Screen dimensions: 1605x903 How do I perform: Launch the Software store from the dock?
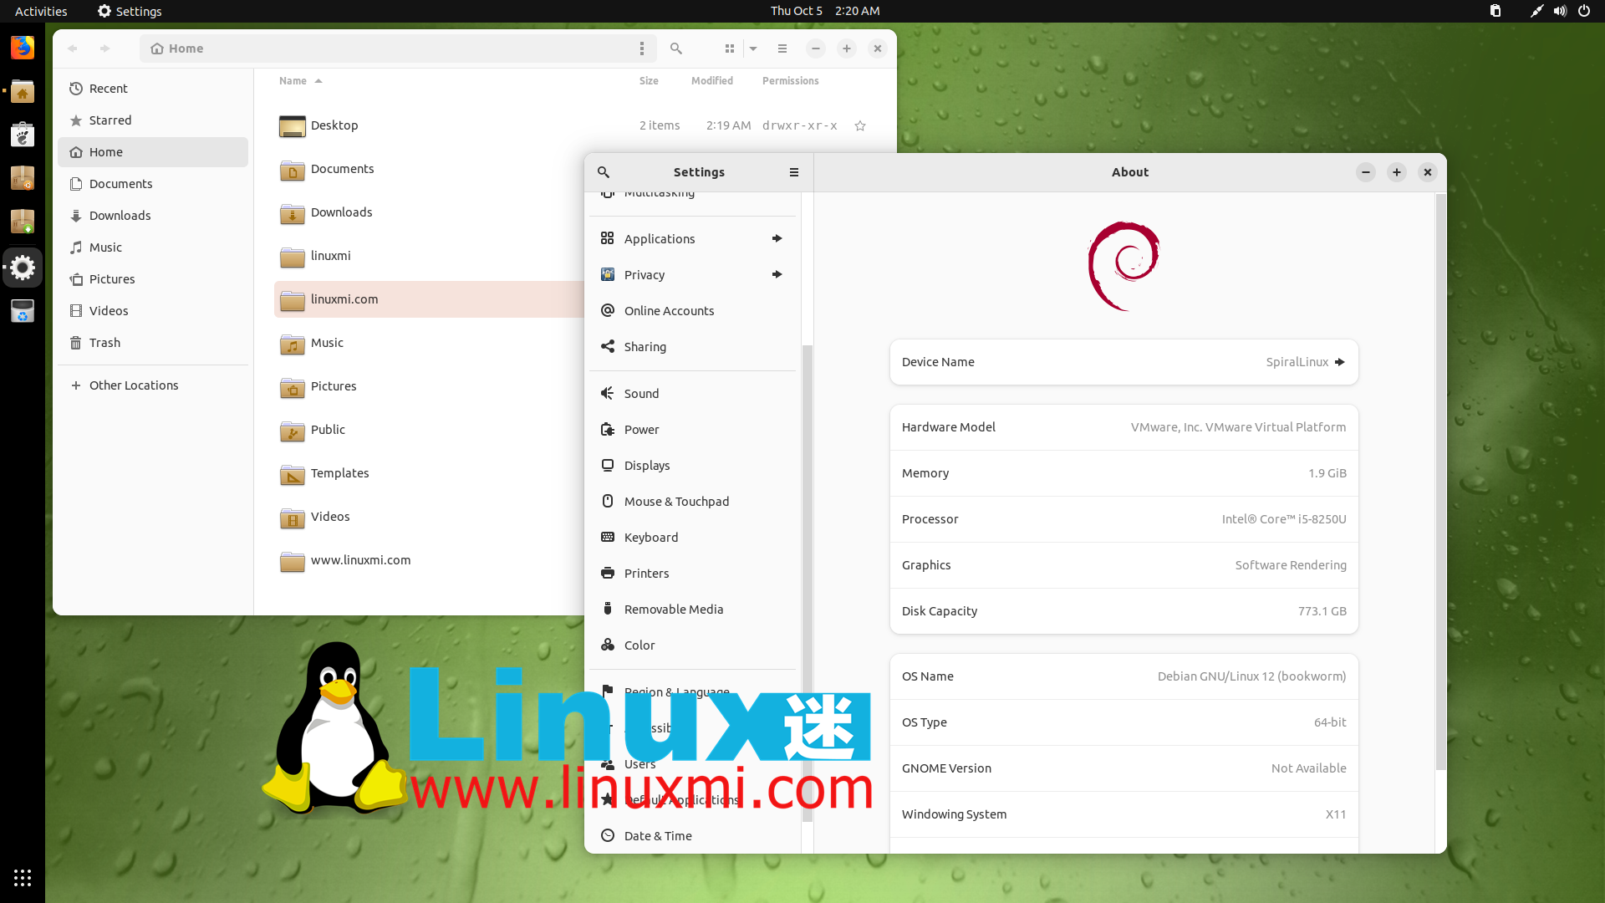pos(23,135)
